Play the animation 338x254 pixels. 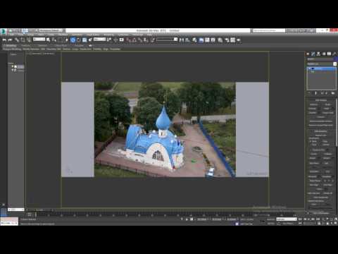(309, 219)
